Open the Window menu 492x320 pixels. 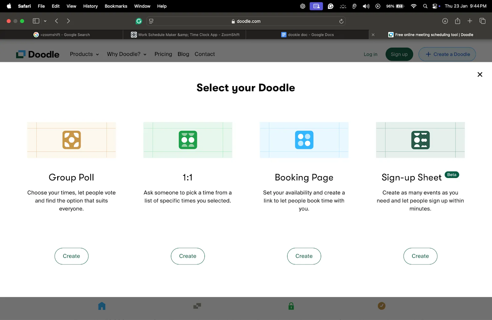[142, 6]
